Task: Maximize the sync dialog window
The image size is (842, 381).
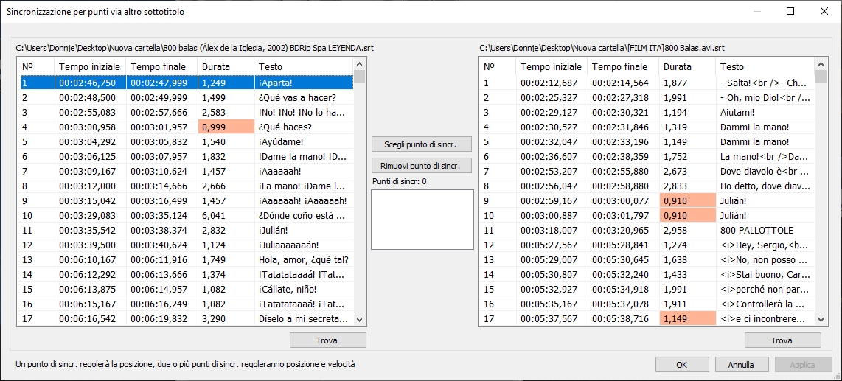Action: 790,11
